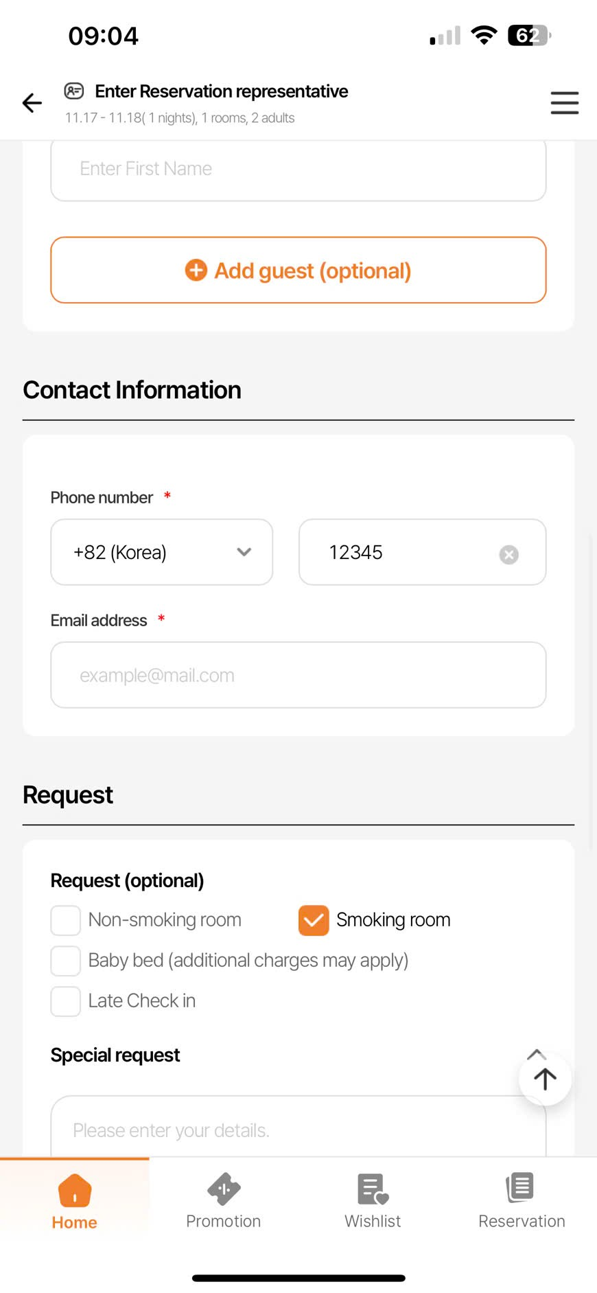
Task: Check the Non-smoking room box
Action: (x=66, y=920)
